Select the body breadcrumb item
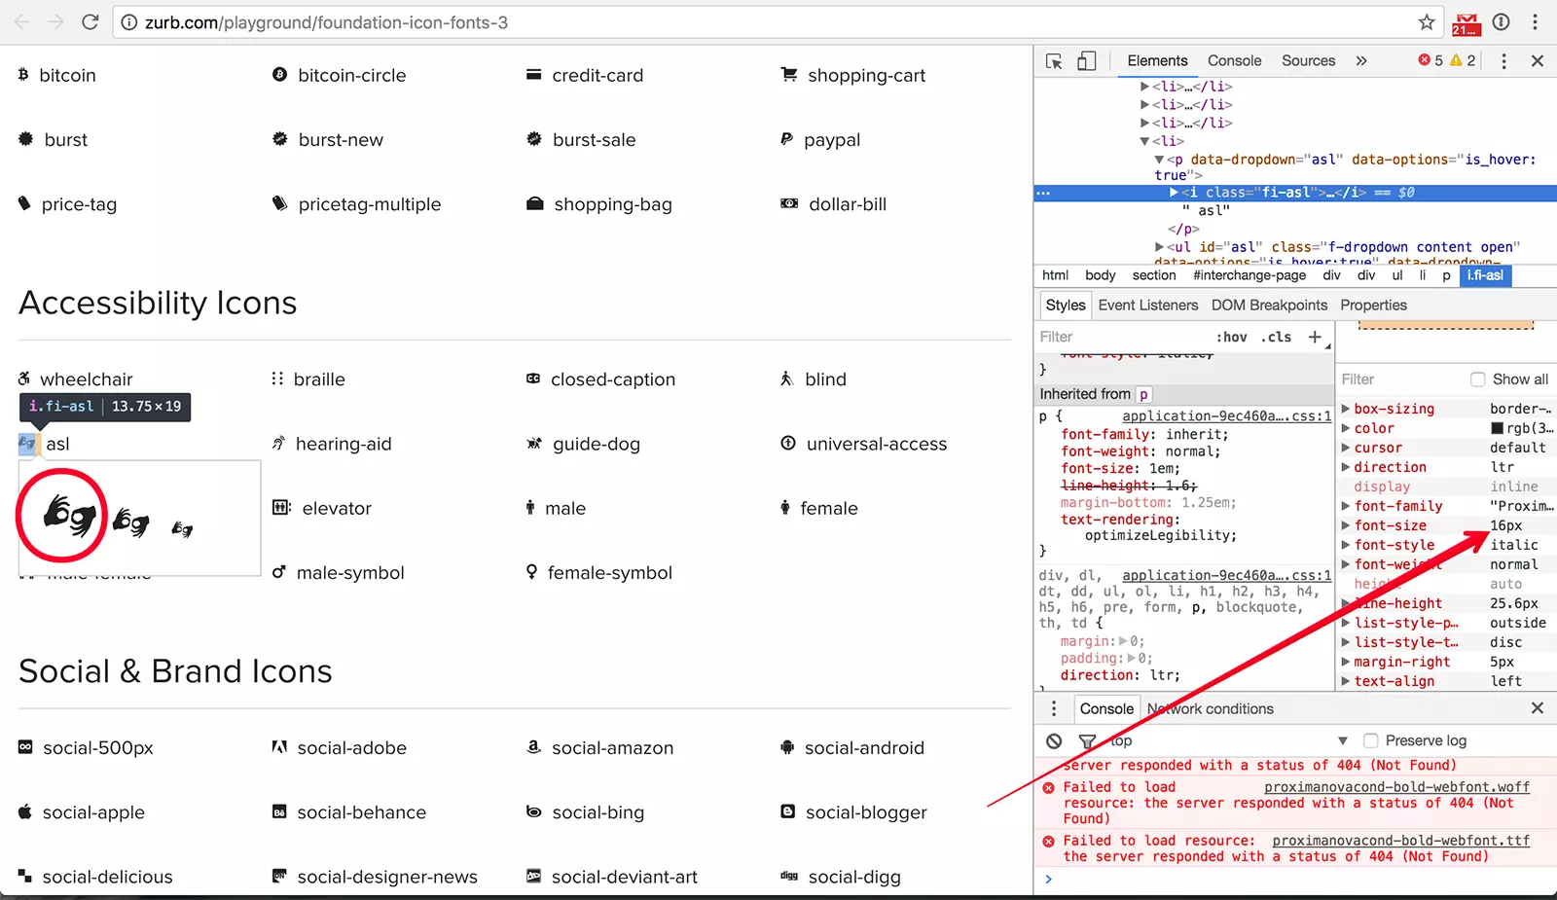The height and width of the screenshot is (900, 1557). [1101, 275]
